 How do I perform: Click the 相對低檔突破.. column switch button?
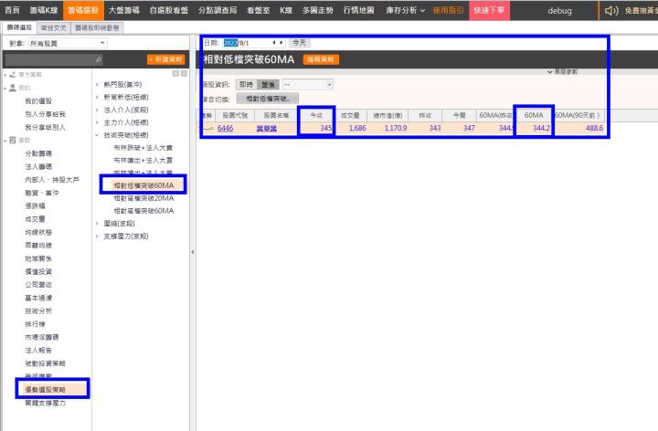pyautogui.click(x=268, y=99)
